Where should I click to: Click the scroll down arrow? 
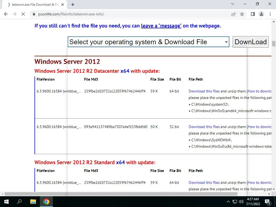274,189
